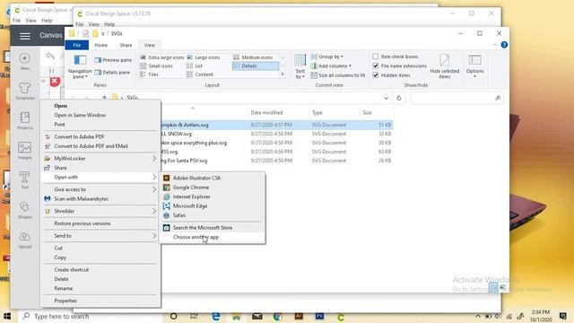Select the Text tool in Cricut sidebar
The width and height of the screenshot is (574, 323).
24,179
